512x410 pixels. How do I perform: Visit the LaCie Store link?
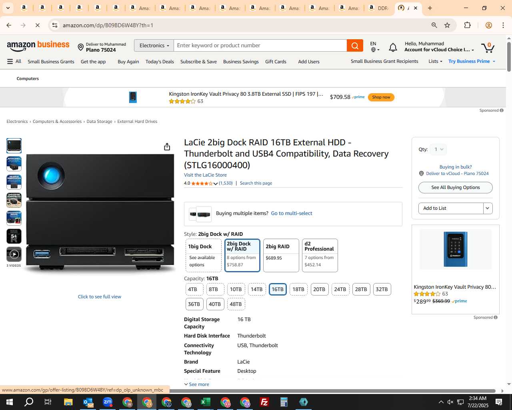tap(205, 175)
